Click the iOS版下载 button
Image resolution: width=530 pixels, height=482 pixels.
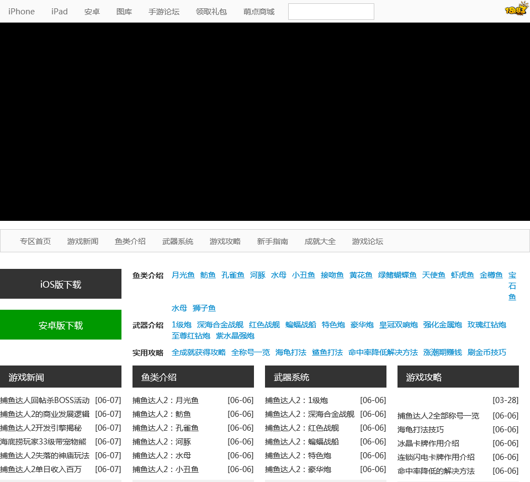point(61,284)
